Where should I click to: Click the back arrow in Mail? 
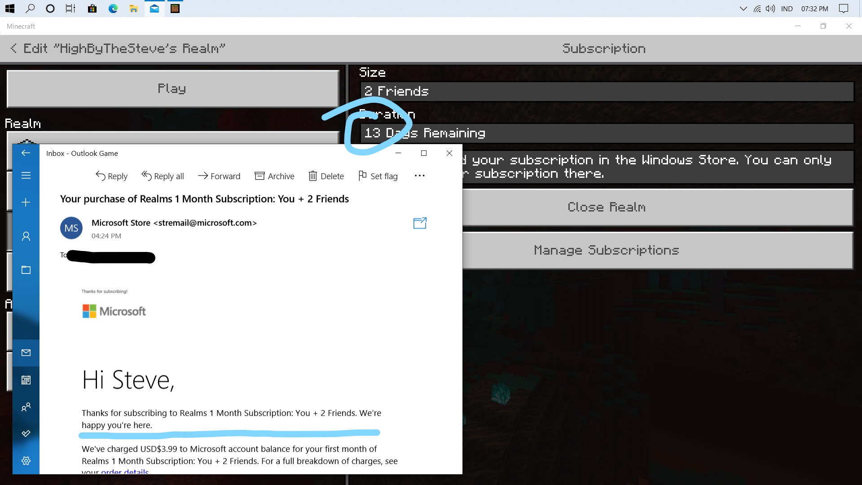point(26,153)
